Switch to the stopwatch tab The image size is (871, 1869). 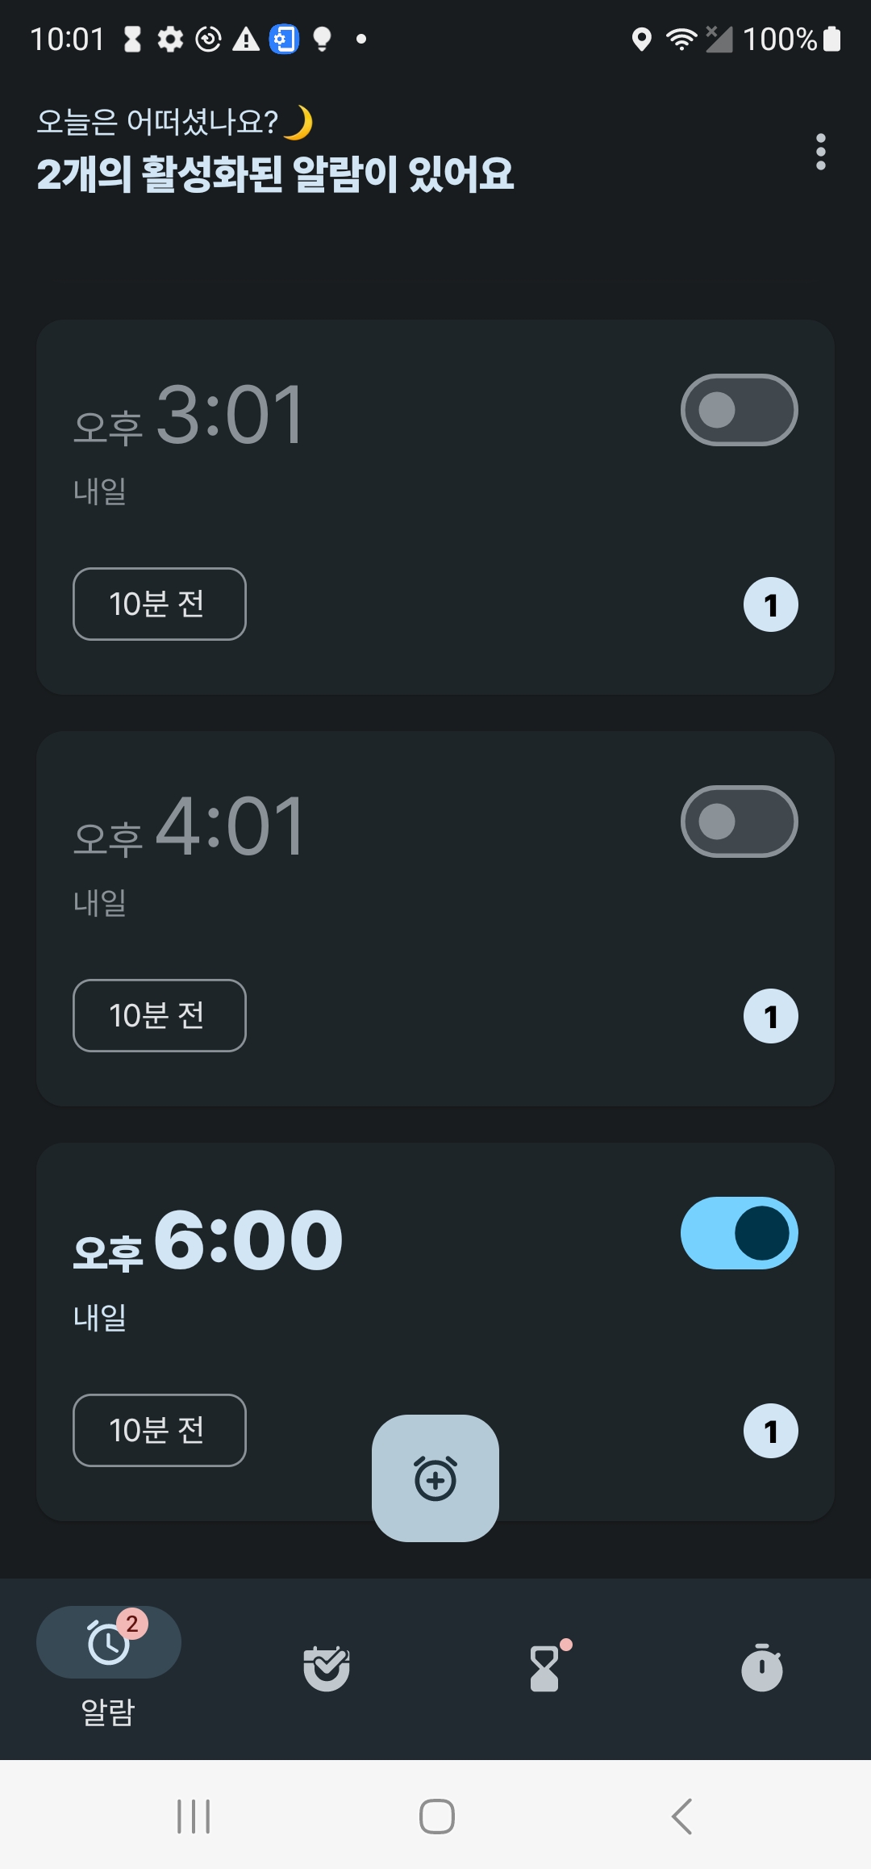point(762,1667)
